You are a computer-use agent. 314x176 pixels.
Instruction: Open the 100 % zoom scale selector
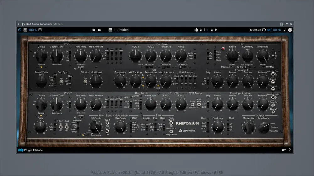tap(32, 30)
